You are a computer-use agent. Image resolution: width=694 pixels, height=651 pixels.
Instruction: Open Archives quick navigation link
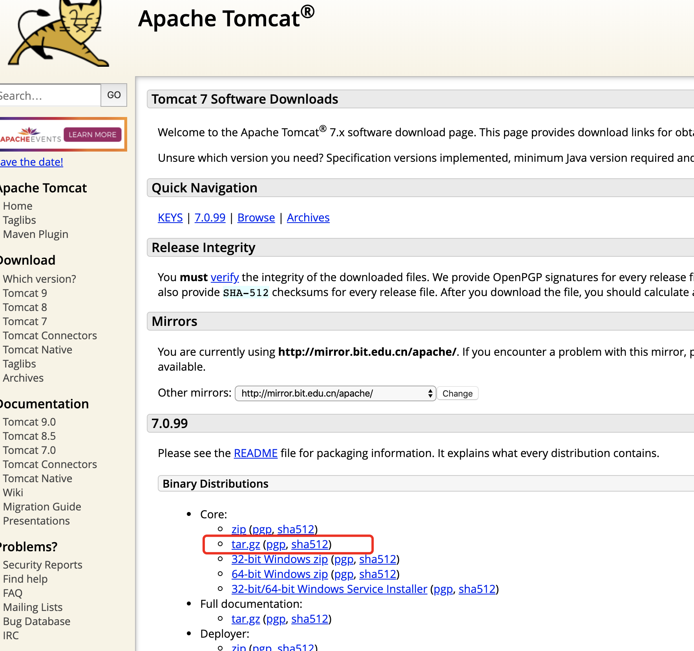(308, 218)
